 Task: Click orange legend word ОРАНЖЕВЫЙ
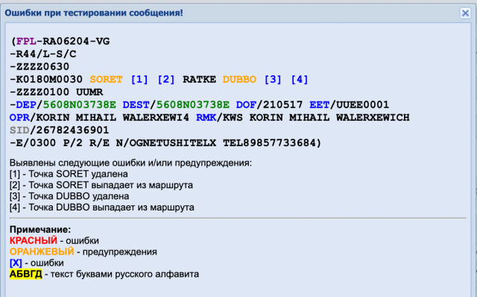(x=42, y=251)
